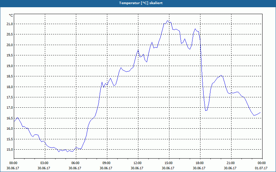This screenshot has height=172, width=276.
Task: Click the 16,0 y-axis label
Action: [10, 129]
